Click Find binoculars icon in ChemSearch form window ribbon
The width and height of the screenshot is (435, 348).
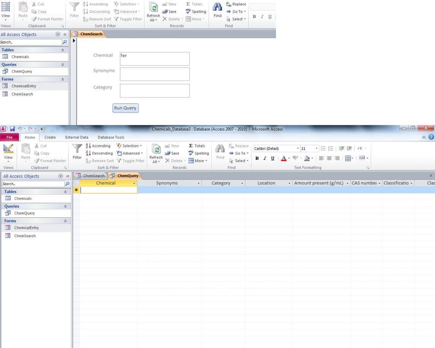coord(217,7)
